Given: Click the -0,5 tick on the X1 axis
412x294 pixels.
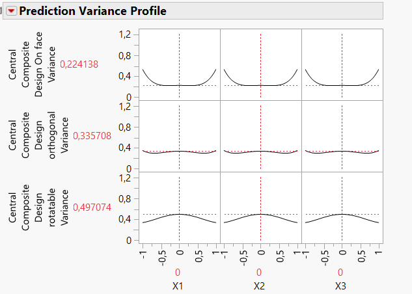Looking at the screenshot, I should (x=162, y=258).
